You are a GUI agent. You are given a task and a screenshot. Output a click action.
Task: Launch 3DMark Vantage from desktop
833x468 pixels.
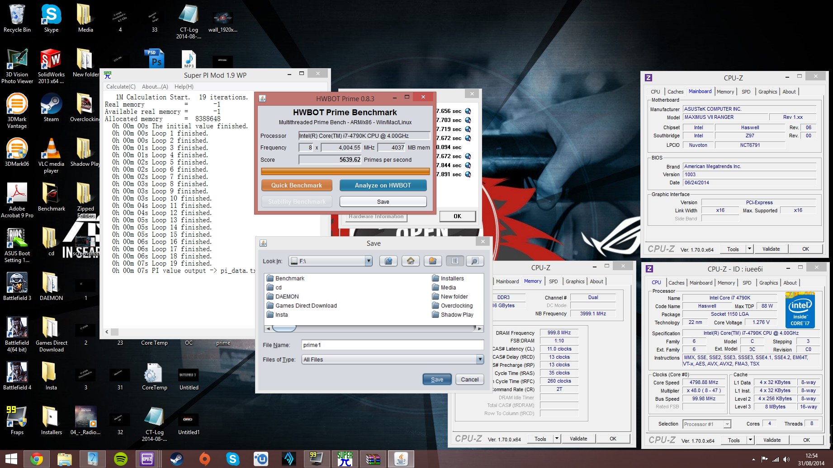17,111
